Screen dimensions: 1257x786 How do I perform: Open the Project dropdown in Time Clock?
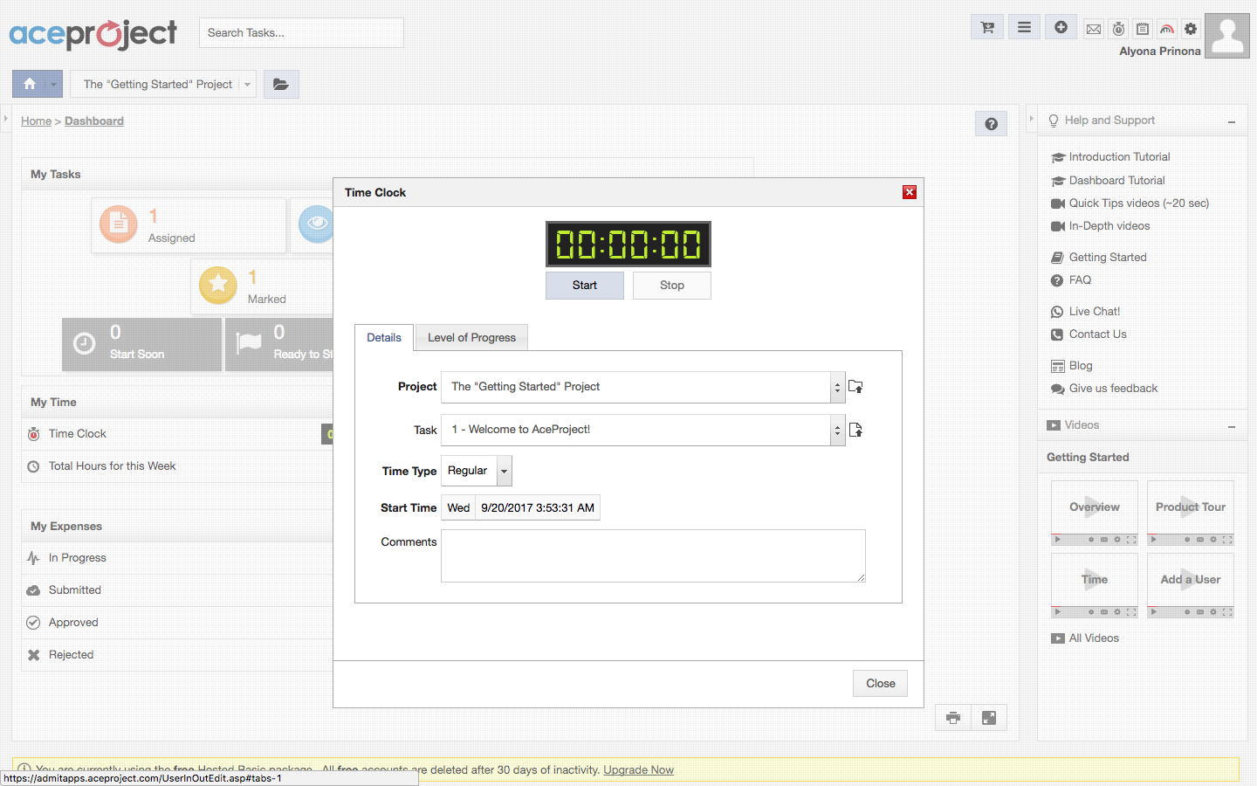click(x=643, y=387)
